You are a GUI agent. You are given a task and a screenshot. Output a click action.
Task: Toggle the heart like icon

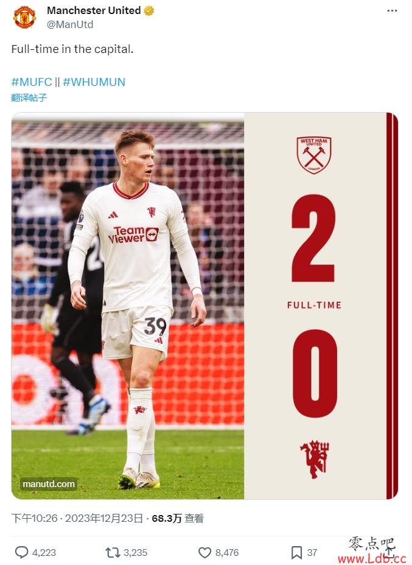[x=204, y=552]
